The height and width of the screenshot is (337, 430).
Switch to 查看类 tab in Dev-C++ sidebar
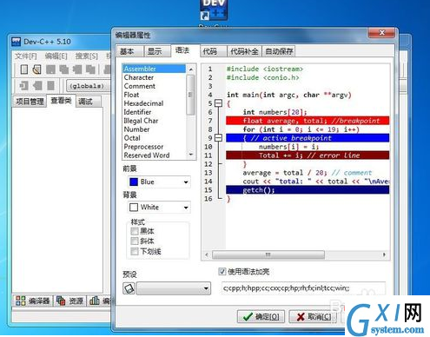click(x=61, y=101)
